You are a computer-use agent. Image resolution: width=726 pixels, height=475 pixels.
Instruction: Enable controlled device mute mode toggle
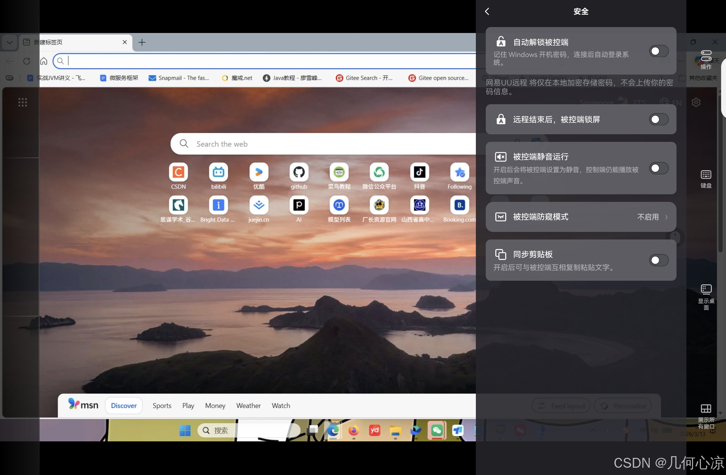(x=659, y=168)
